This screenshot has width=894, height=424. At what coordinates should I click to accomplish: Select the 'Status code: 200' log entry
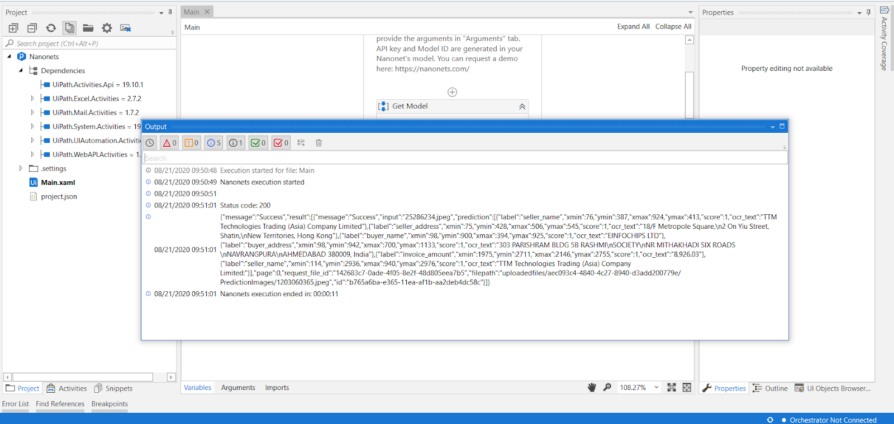coord(245,205)
